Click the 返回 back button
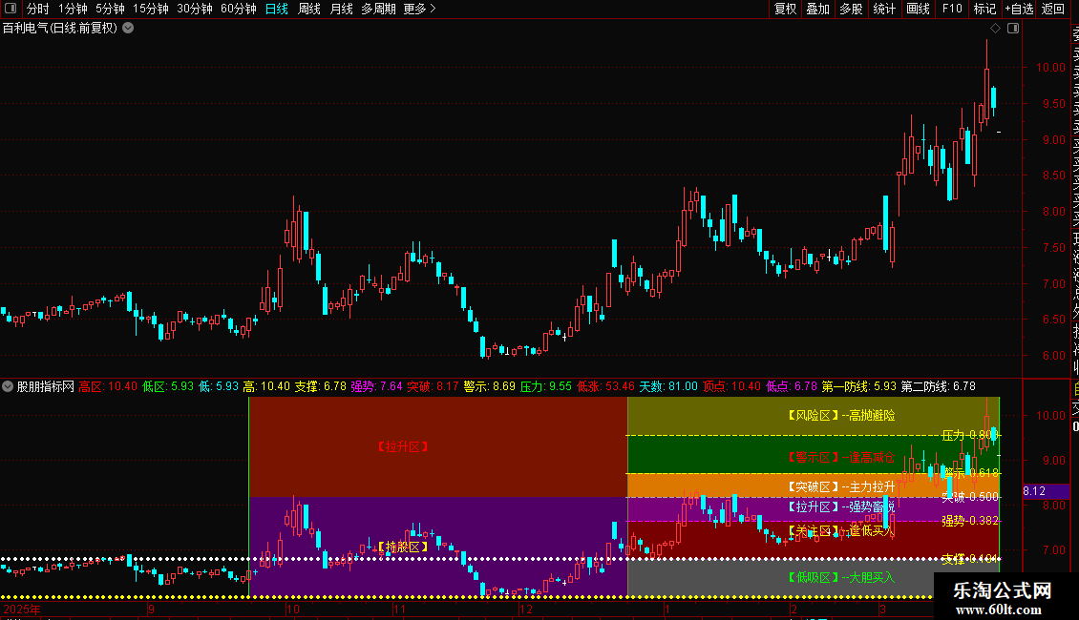The image size is (1079, 620). [x=1053, y=9]
